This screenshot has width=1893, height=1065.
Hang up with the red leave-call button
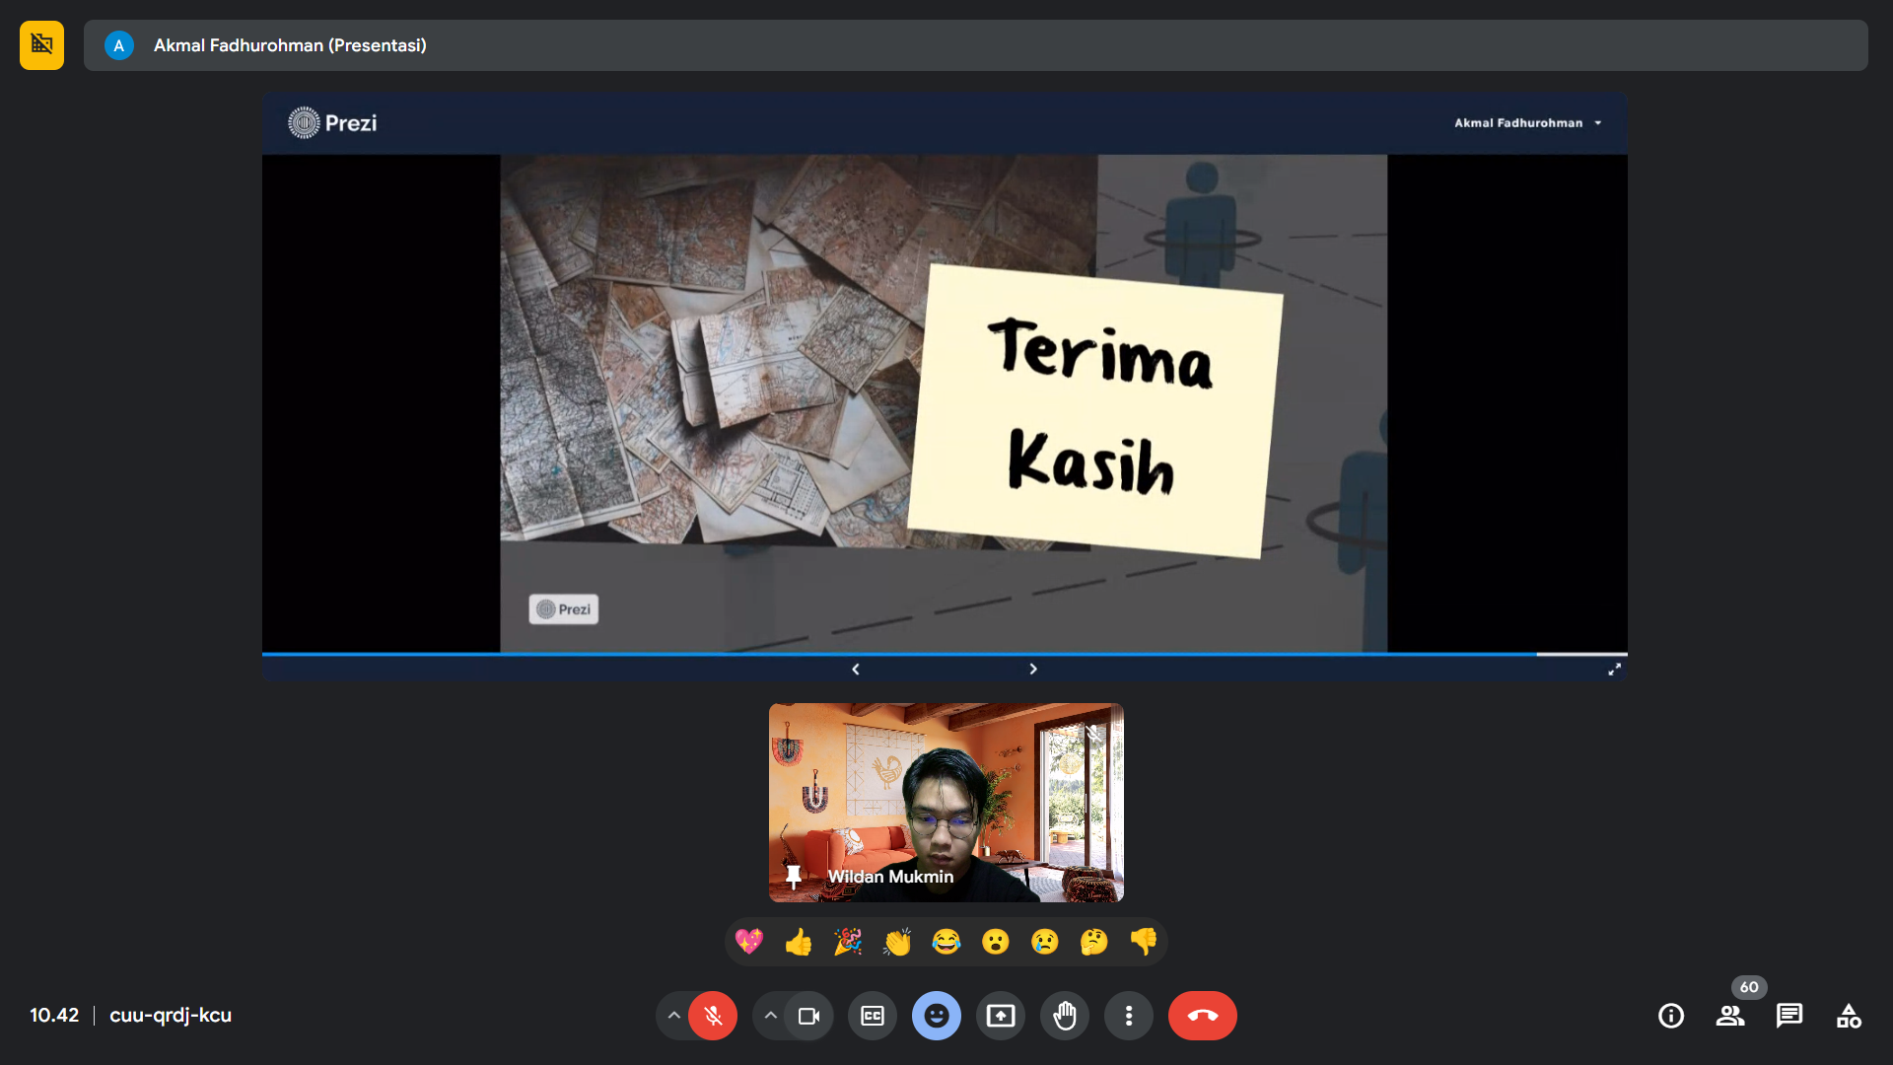click(x=1202, y=1016)
